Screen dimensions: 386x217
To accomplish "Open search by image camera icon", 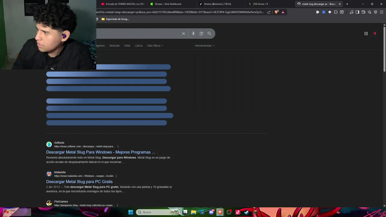I will tap(201, 33).
